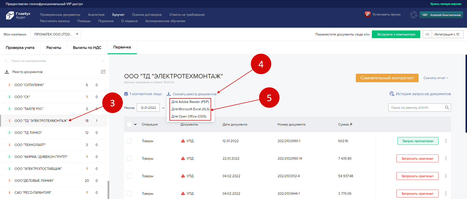Click the 1C integration icon
This screenshot has width=467, height=199.
[427, 34]
